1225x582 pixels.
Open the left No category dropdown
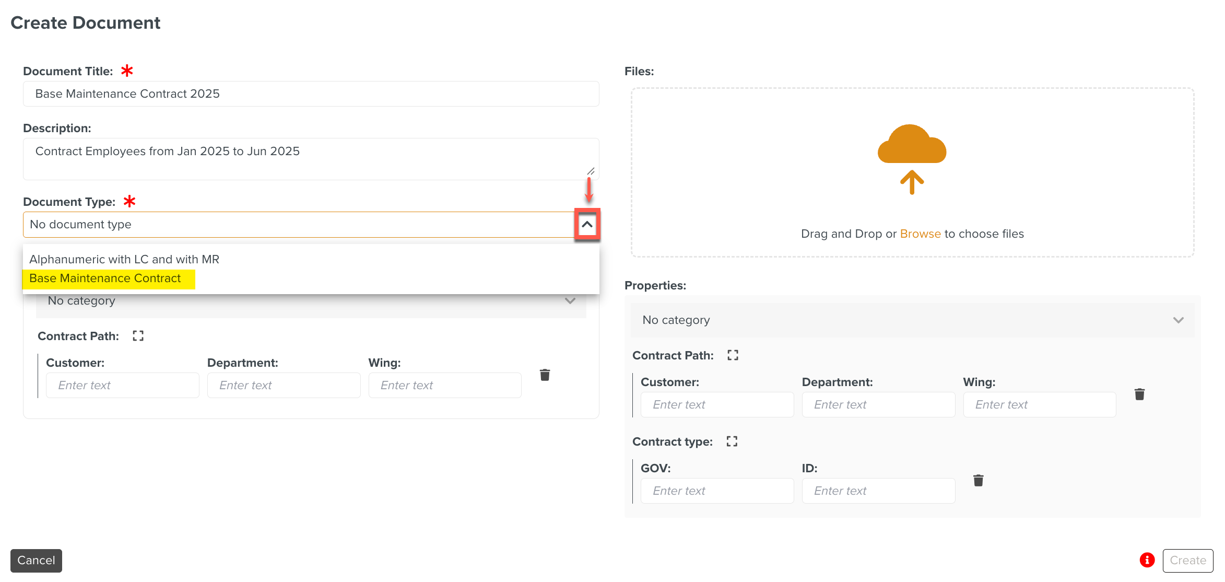(x=311, y=301)
